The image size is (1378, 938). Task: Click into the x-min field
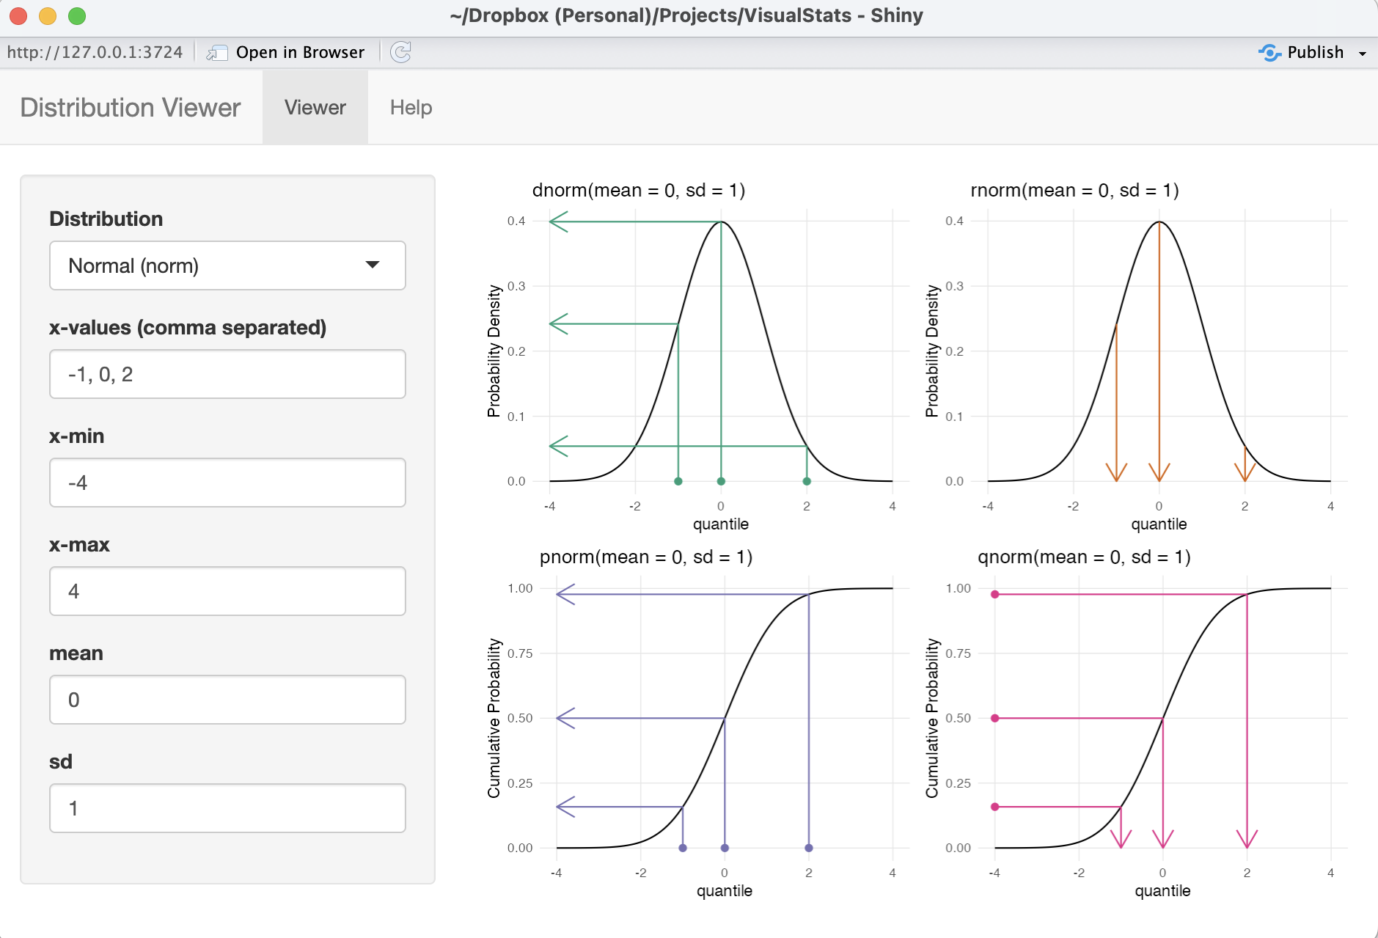[x=227, y=483]
